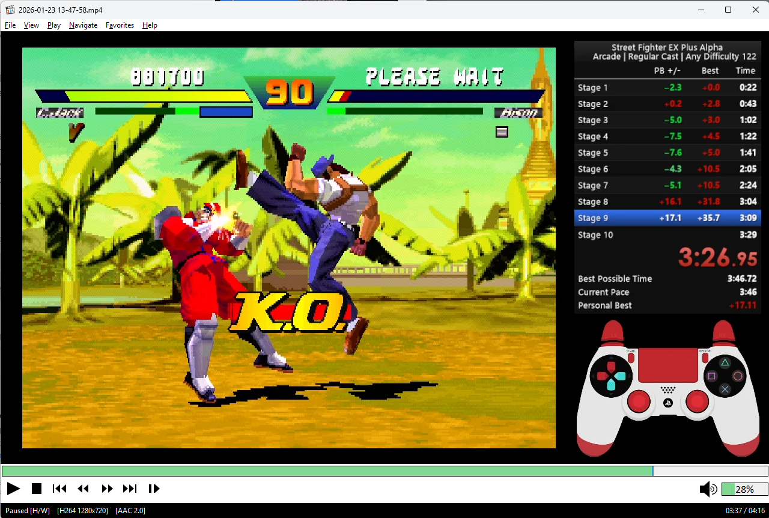Click the triangle button on the controller overlay
Viewport: 769px width, 518px height.
725,362
